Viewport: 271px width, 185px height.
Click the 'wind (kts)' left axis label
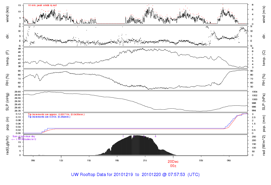8,14
